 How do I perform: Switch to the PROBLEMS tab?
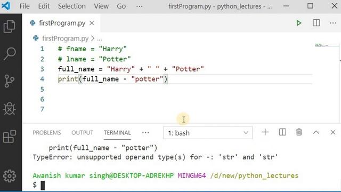pos(47,133)
